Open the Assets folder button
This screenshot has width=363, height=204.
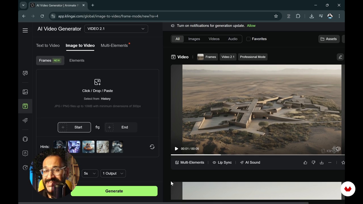click(x=329, y=39)
